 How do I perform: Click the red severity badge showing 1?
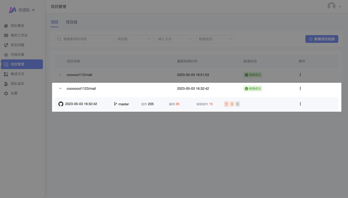click(x=226, y=104)
